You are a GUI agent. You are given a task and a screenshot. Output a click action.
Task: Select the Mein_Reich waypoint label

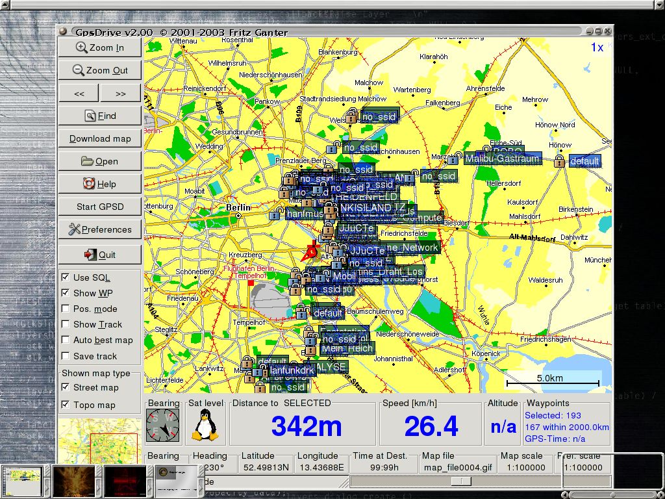click(x=347, y=349)
